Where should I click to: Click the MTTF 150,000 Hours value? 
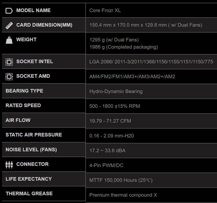pyautogui.click(x=121, y=180)
